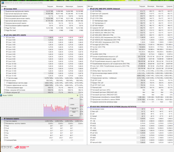Expand the Использование ядра node
The height and width of the screenshot is (152, 174).
[4, 88]
